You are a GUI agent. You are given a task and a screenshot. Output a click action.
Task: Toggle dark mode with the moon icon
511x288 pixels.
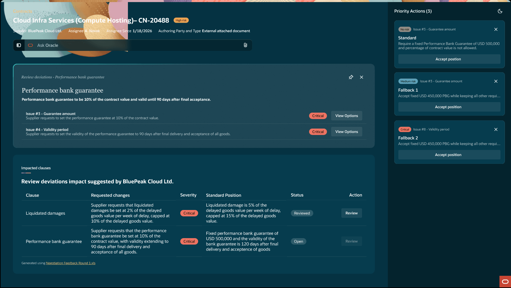pos(500,11)
